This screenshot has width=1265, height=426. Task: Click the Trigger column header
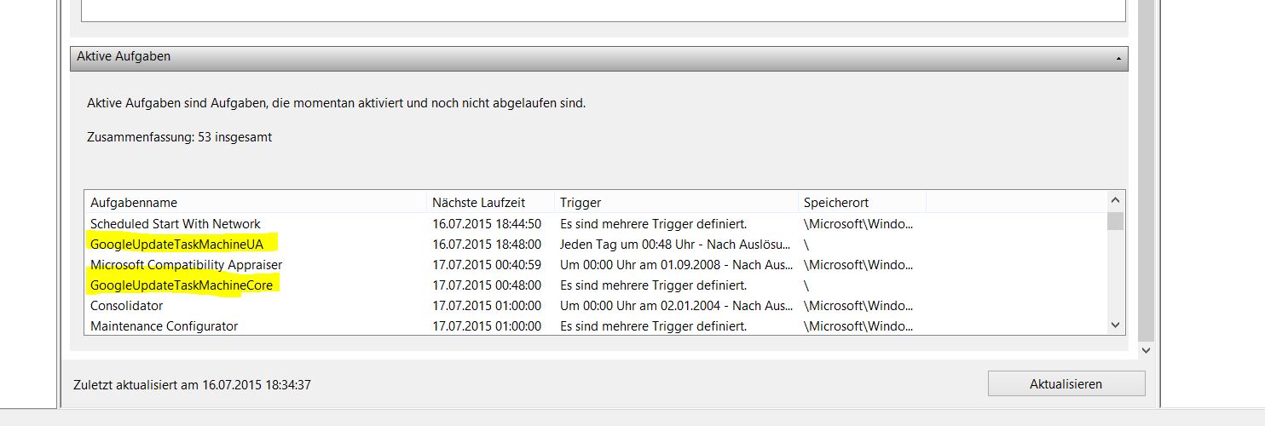pyautogui.click(x=675, y=203)
